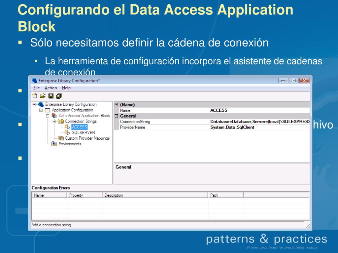This screenshot has height=253, width=338.
Task: Collapse the (Name) property category
Action: click(x=117, y=104)
